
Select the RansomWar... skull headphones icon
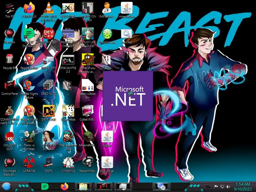pyautogui.click(x=87, y=165)
